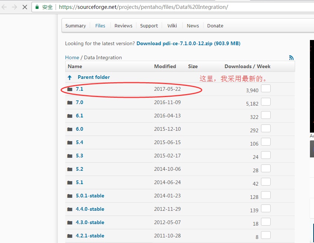Open the 6.1 folder link

click(79, 116)
